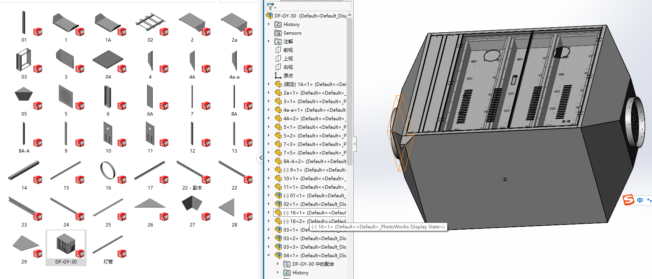Click the 注解 annotations icon
The image size is (652, 279).
click(x=278, y=42)
